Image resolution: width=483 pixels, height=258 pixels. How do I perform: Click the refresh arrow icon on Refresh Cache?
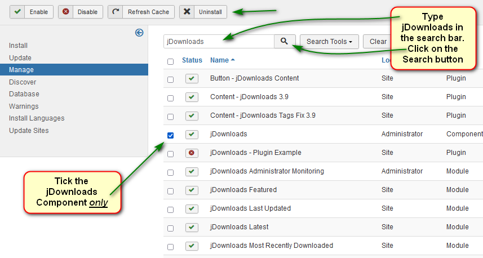[x=116, y=12]
